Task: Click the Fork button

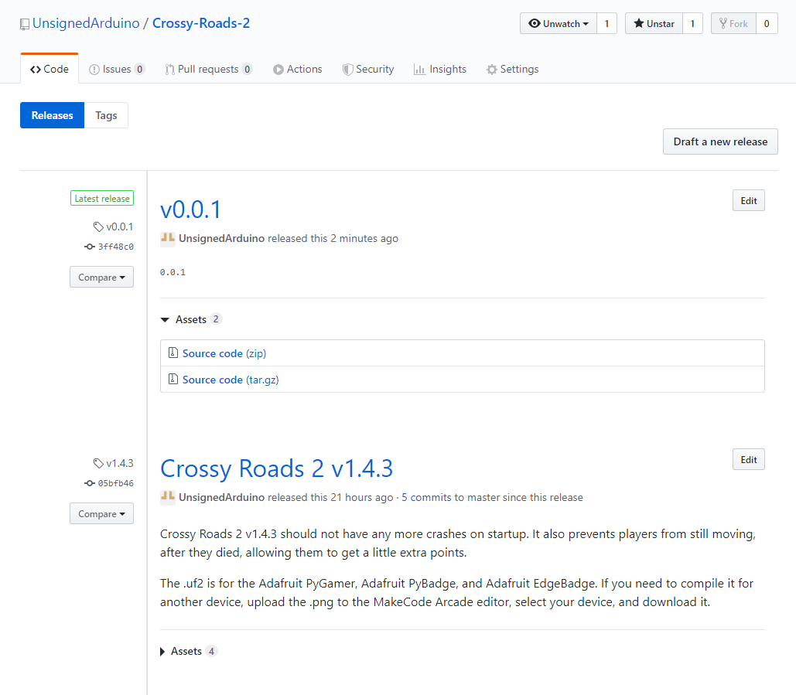Action: coord(733,24)
